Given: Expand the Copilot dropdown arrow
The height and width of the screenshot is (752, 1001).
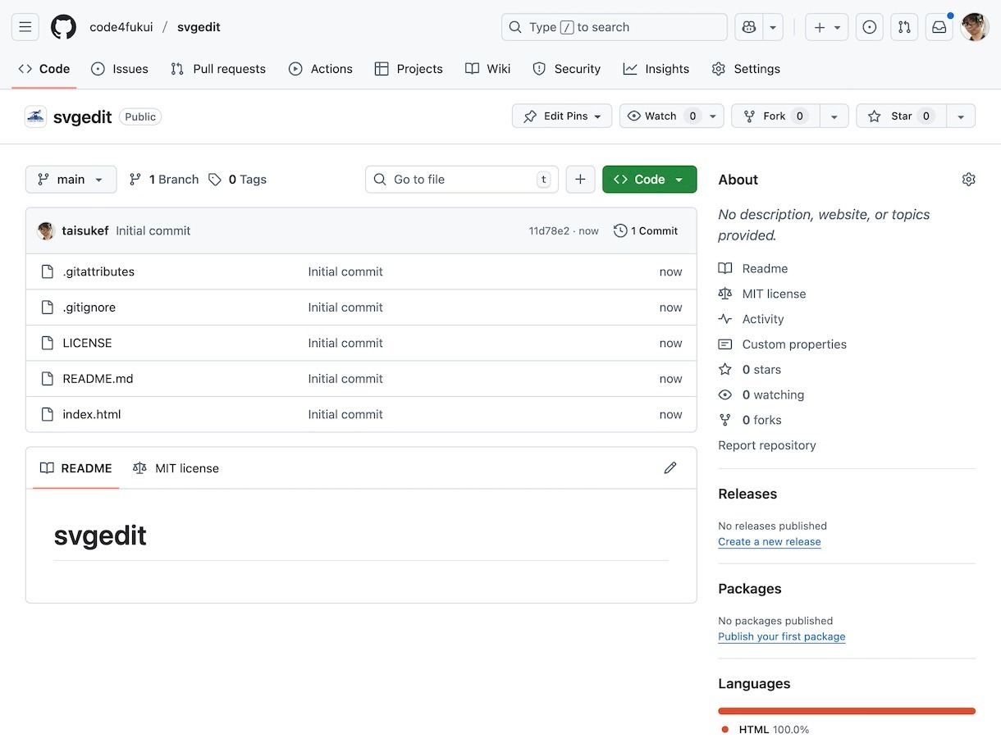Looking at the screenshot, I should [773, 27].
